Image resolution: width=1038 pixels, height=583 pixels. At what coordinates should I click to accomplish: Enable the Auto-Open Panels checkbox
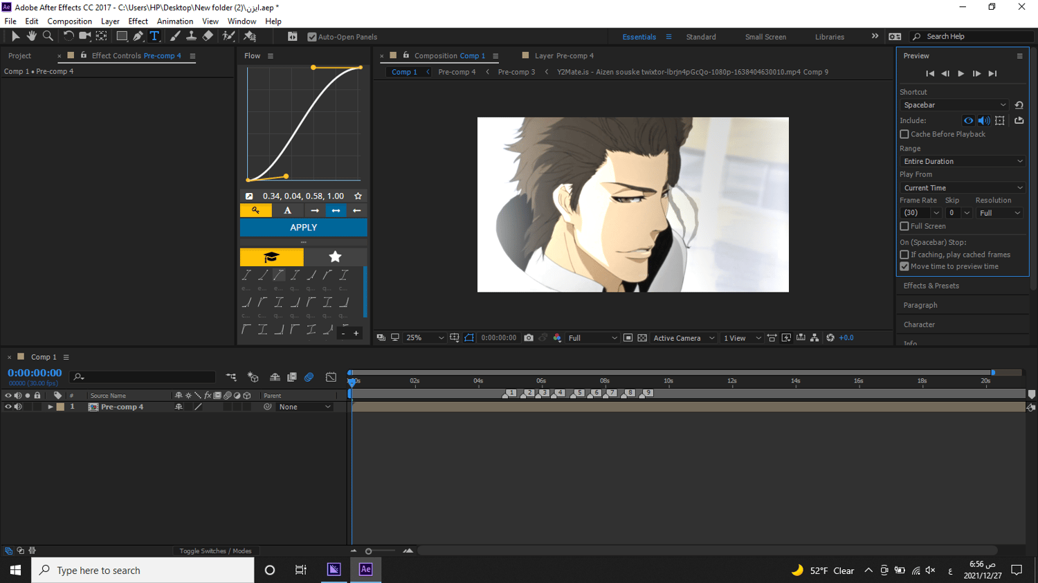[312, 37]
